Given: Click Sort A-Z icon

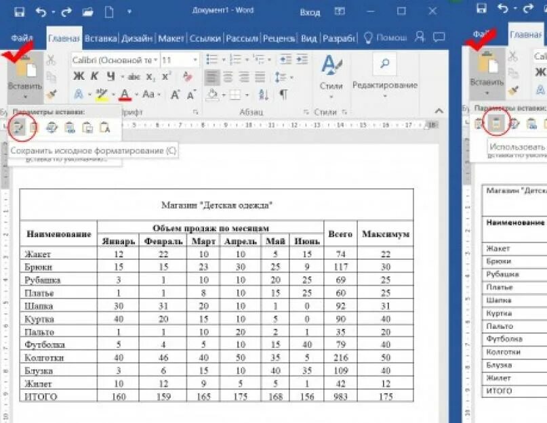Looking at the screenshot, I should point(264,95).
